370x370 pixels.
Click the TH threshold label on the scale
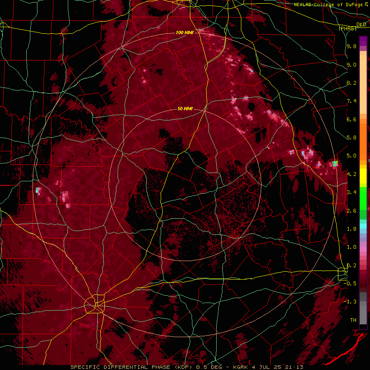[x=353, y=320]
